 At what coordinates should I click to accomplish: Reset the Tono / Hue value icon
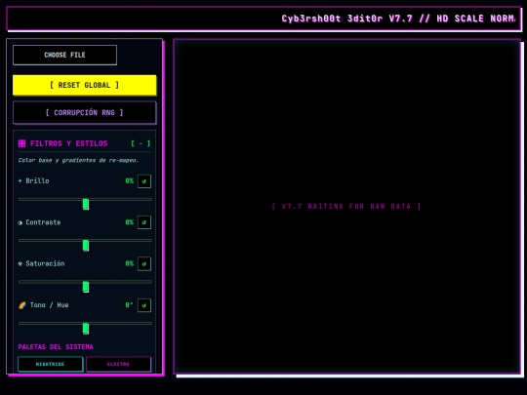[144, 305]
